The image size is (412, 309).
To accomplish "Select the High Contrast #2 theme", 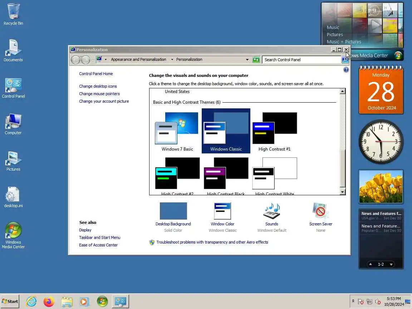I will (177, 176).
